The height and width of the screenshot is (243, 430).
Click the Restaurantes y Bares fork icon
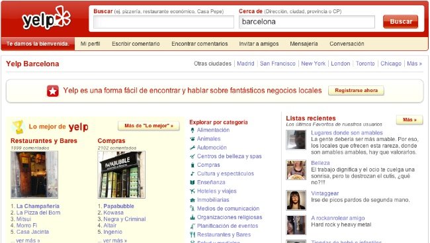(193, 235)
